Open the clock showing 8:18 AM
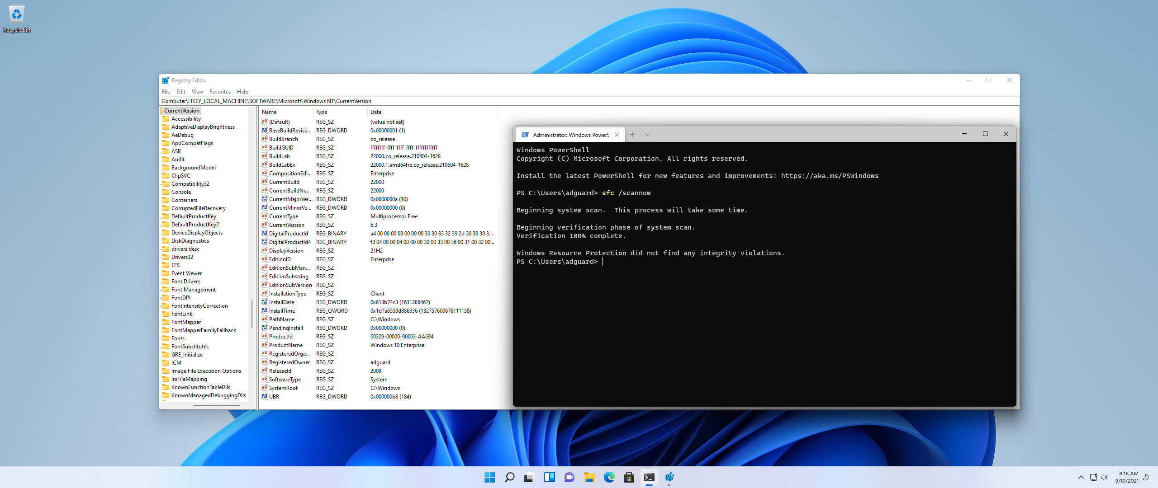Screen dimensions: 1158x488 coord(1127,477)
